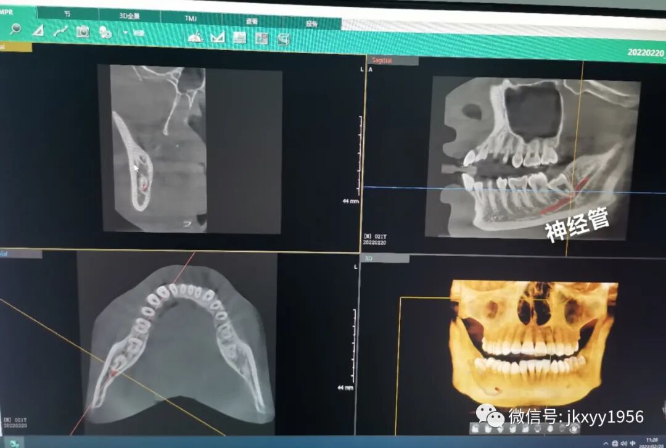Click the last circled skull orientation preset icon
Screen dimensions: 666x448
pyautogui.click(x=574, y=428)
